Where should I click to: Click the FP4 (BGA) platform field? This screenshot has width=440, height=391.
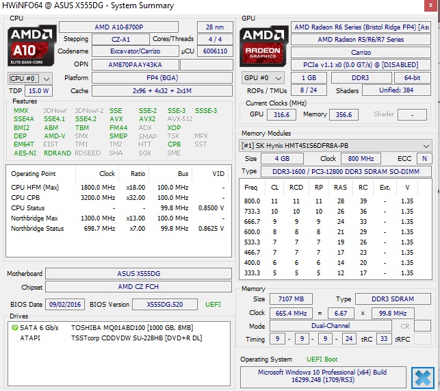pyautogui.click(x=162, y=78)
